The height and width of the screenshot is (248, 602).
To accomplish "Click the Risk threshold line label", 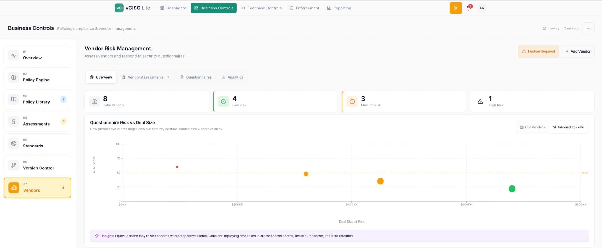I will [585, 173].
